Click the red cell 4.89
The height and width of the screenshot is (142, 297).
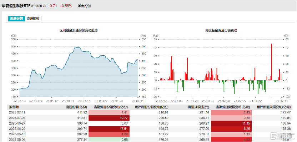coord(109,134)
